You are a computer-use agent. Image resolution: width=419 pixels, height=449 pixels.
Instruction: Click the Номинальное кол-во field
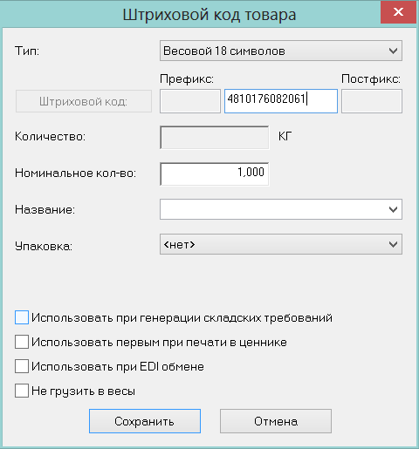[215, 173]
